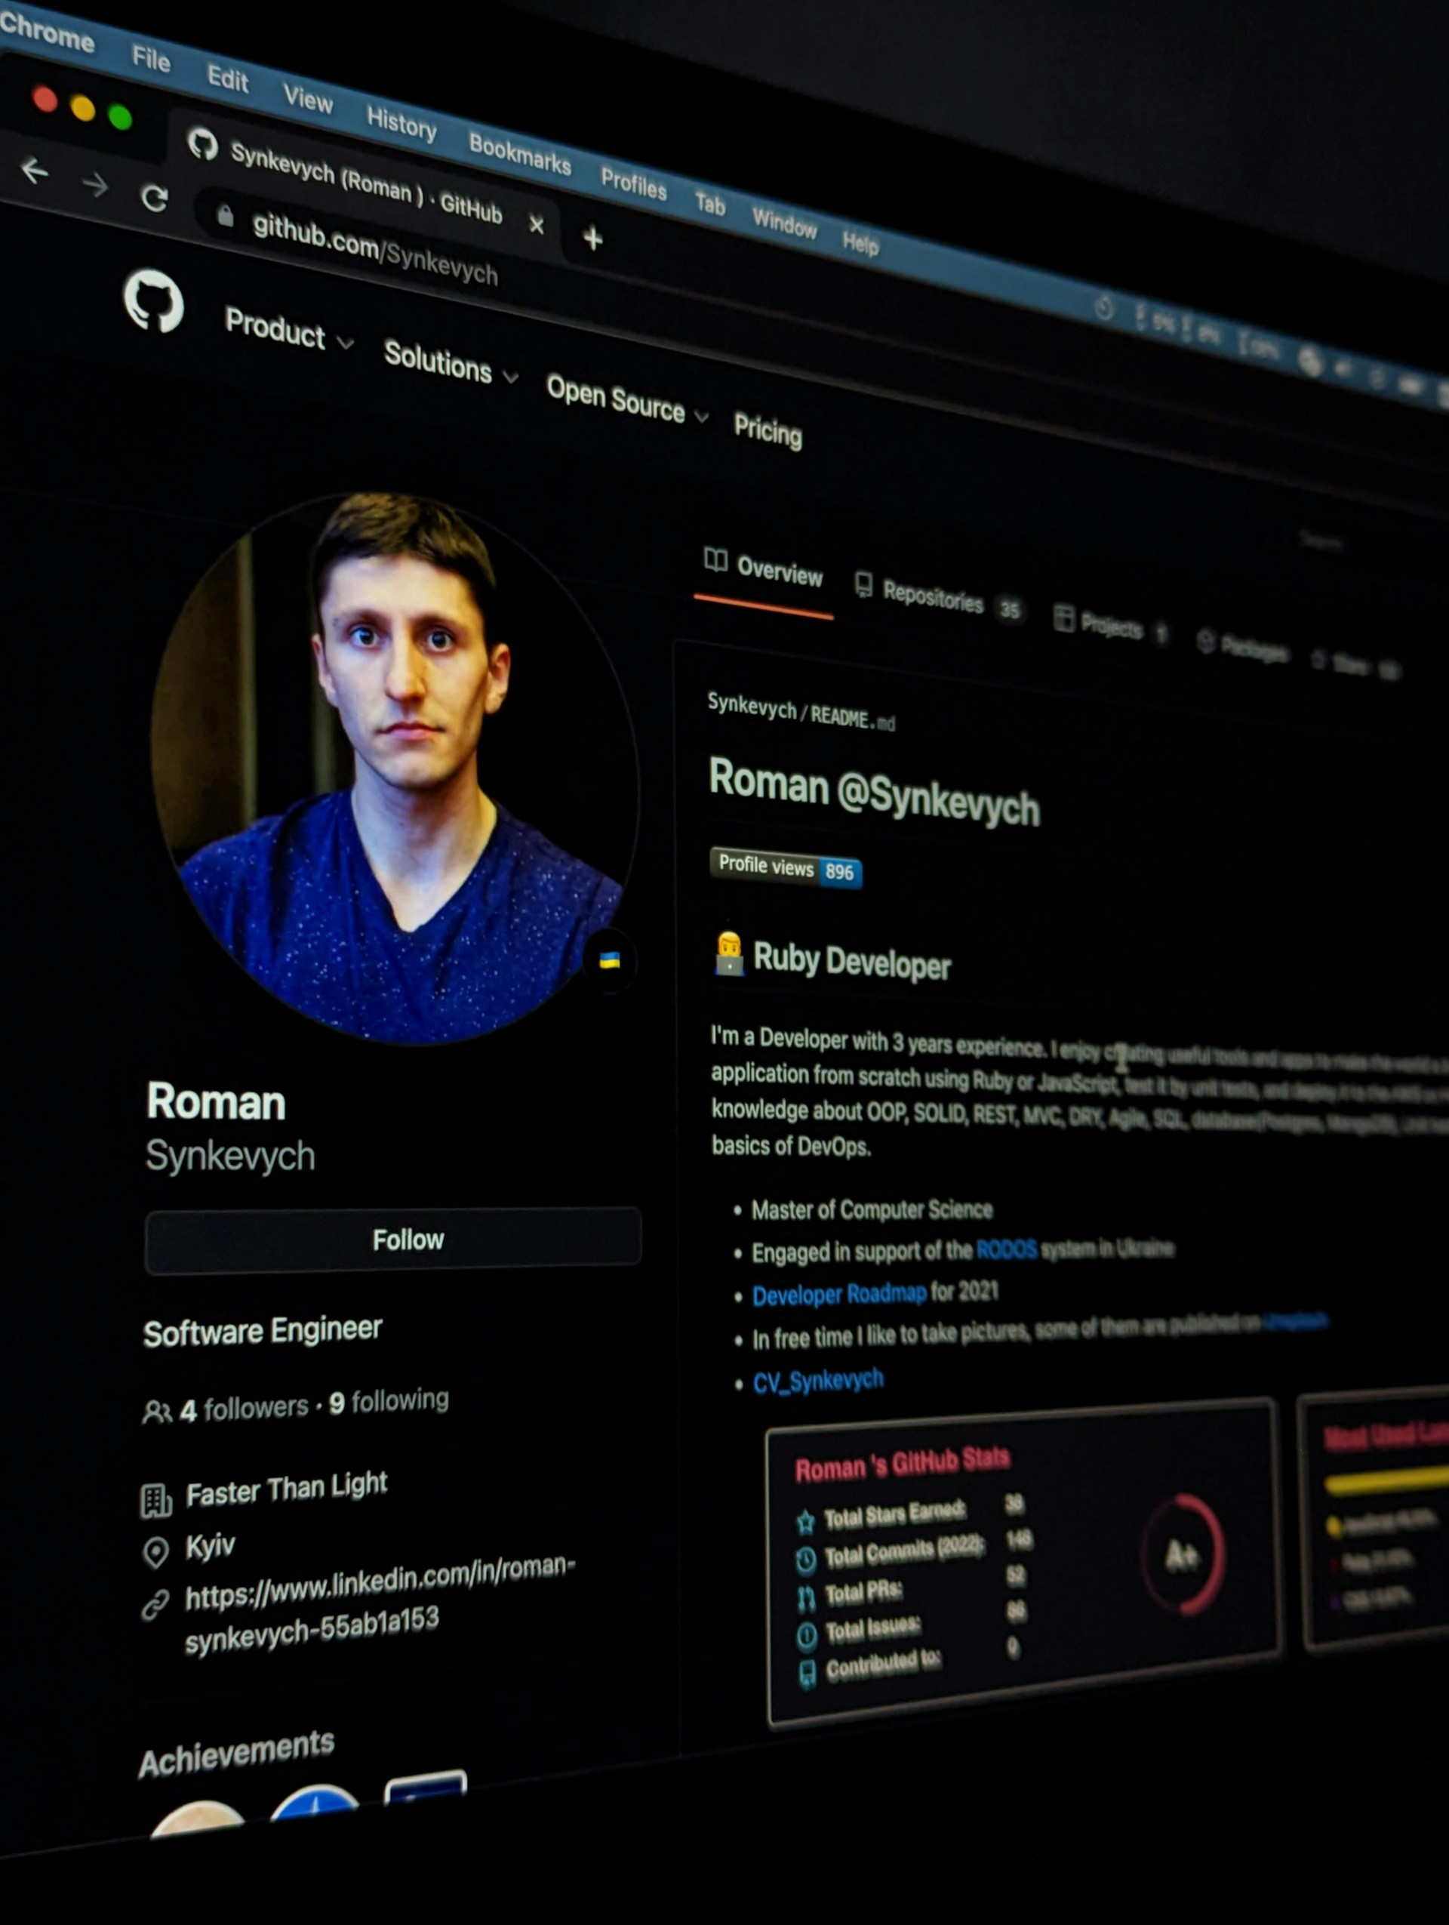Click the Ukraine flag status badge

point(610,961)
